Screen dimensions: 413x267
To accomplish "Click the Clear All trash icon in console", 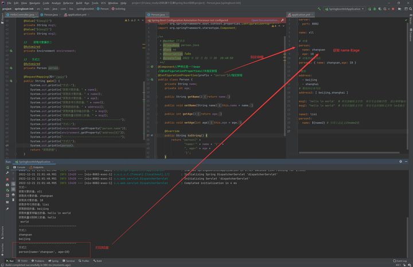I will (13, 200).
